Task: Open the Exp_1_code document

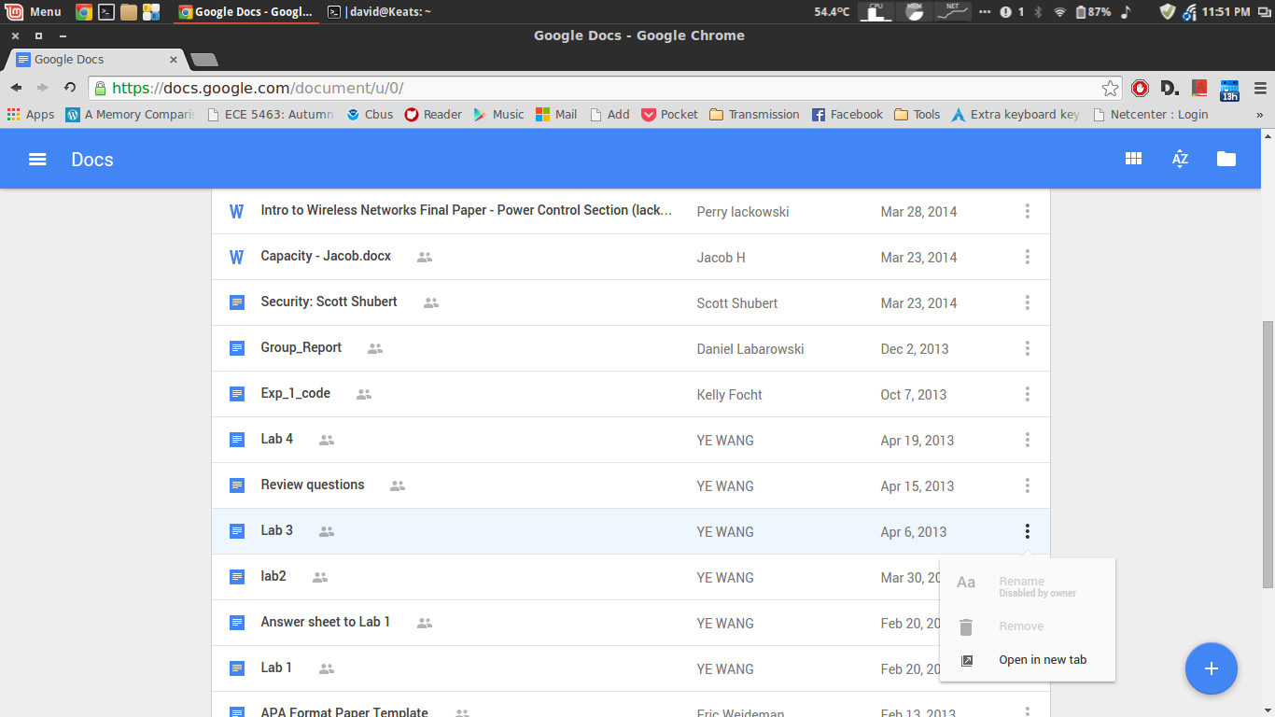Action: [296, 393]
